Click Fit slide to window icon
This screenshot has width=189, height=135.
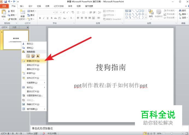pos(187,133)
